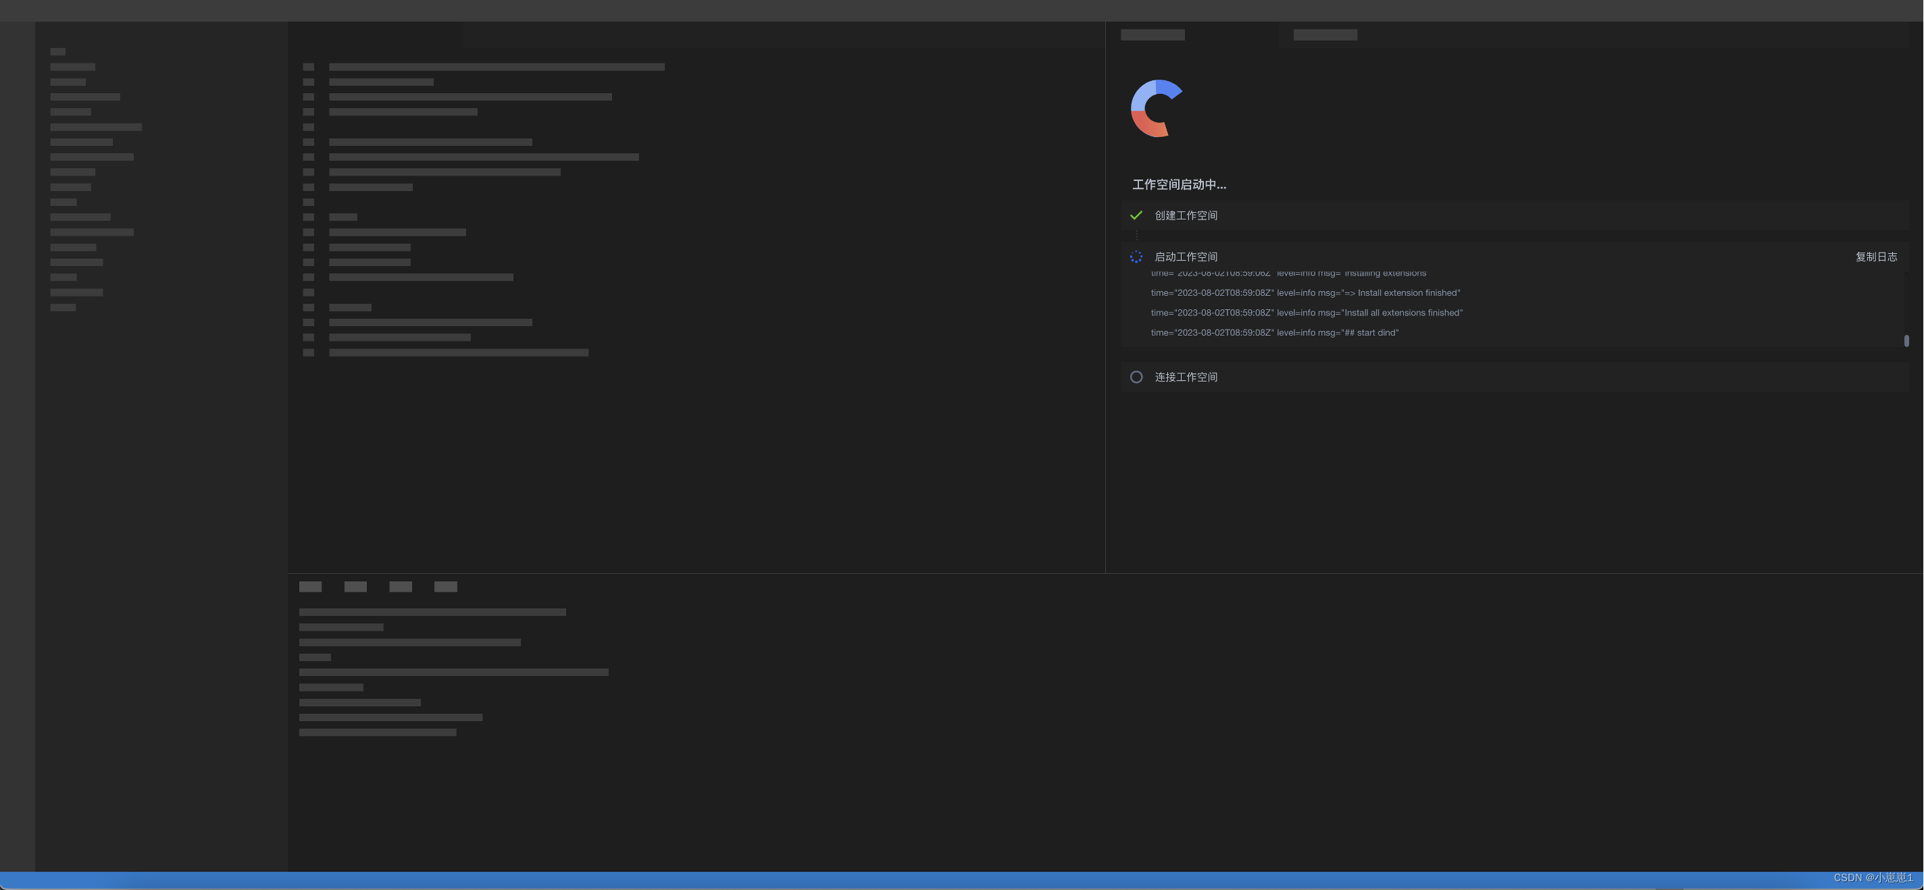The height and width of the screenshot is (890, 1924).
Task: Click the log panel scrollbar thumb
Action: [1906, 340]
